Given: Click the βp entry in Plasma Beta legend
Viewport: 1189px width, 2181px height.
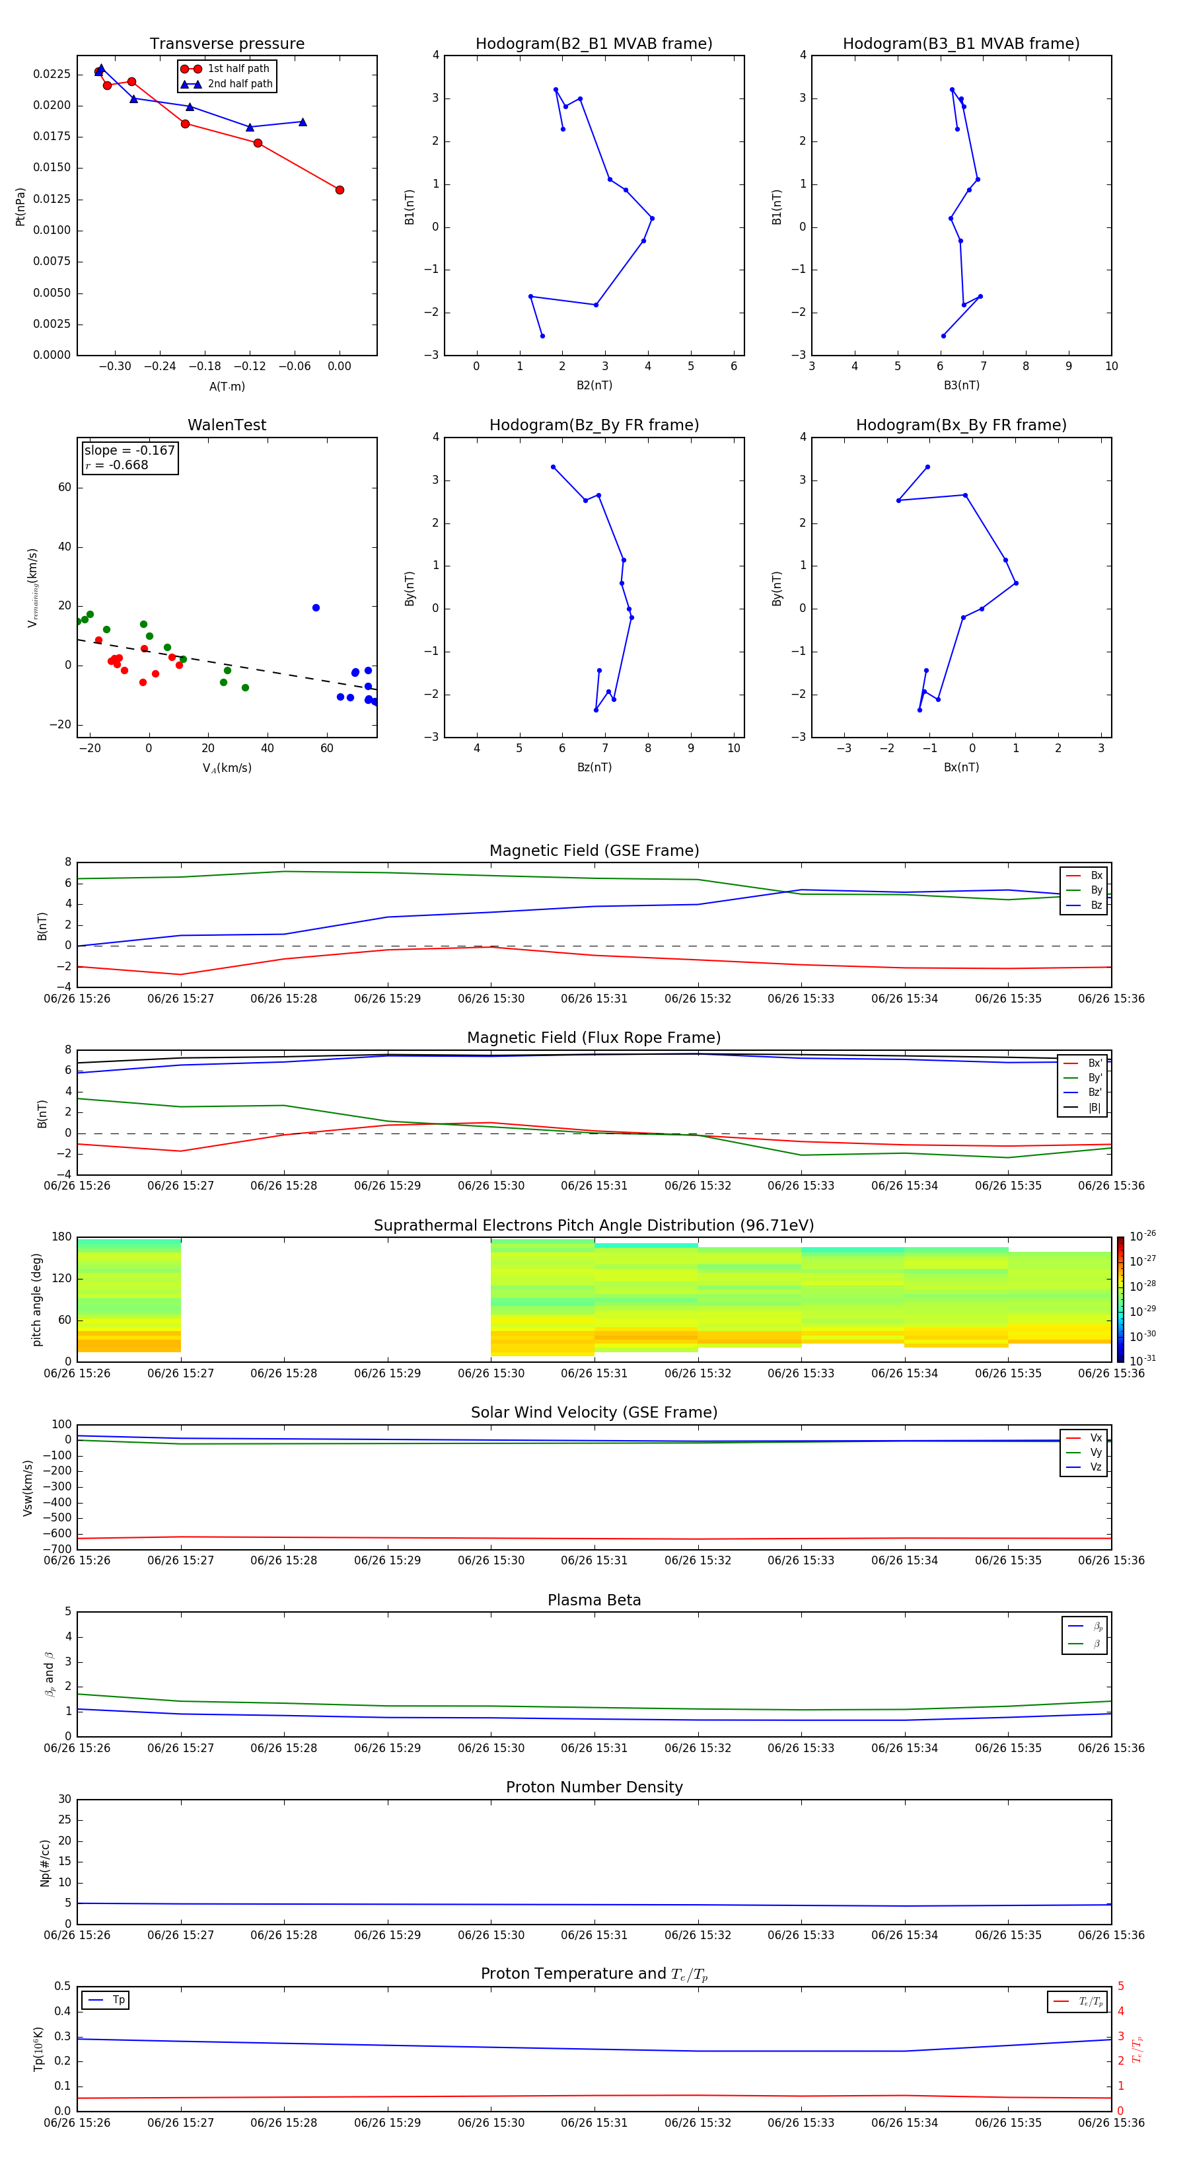Looking at the screenshot, I should pyautogui.click(x=1085, y=1626).
